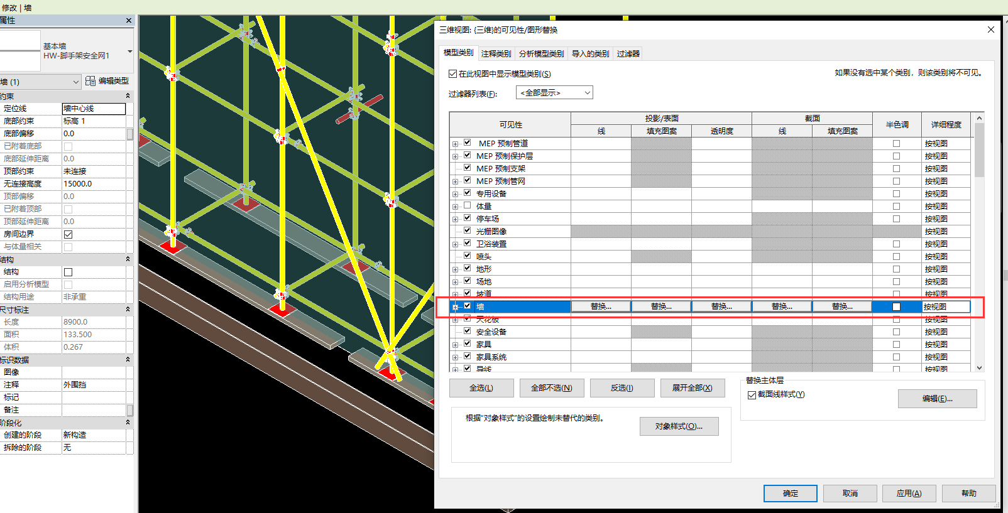Image resolution: width=1008 pixels, height=513 pixels.
Task: Click the 详细程度 cell 按视图 for 墙
Action: 946,306
